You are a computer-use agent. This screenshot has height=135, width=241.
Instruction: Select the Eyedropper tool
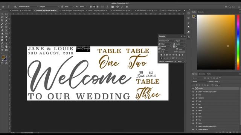pyautogui.click(x=6, y=20)
